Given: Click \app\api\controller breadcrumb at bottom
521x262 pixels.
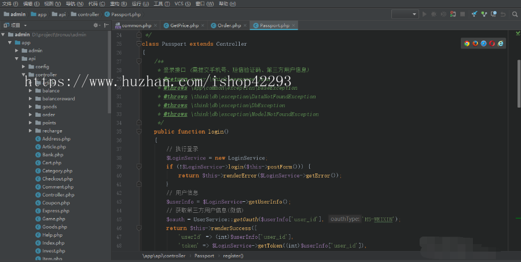Looking at the screenshot, I should [x=164, y=256].
